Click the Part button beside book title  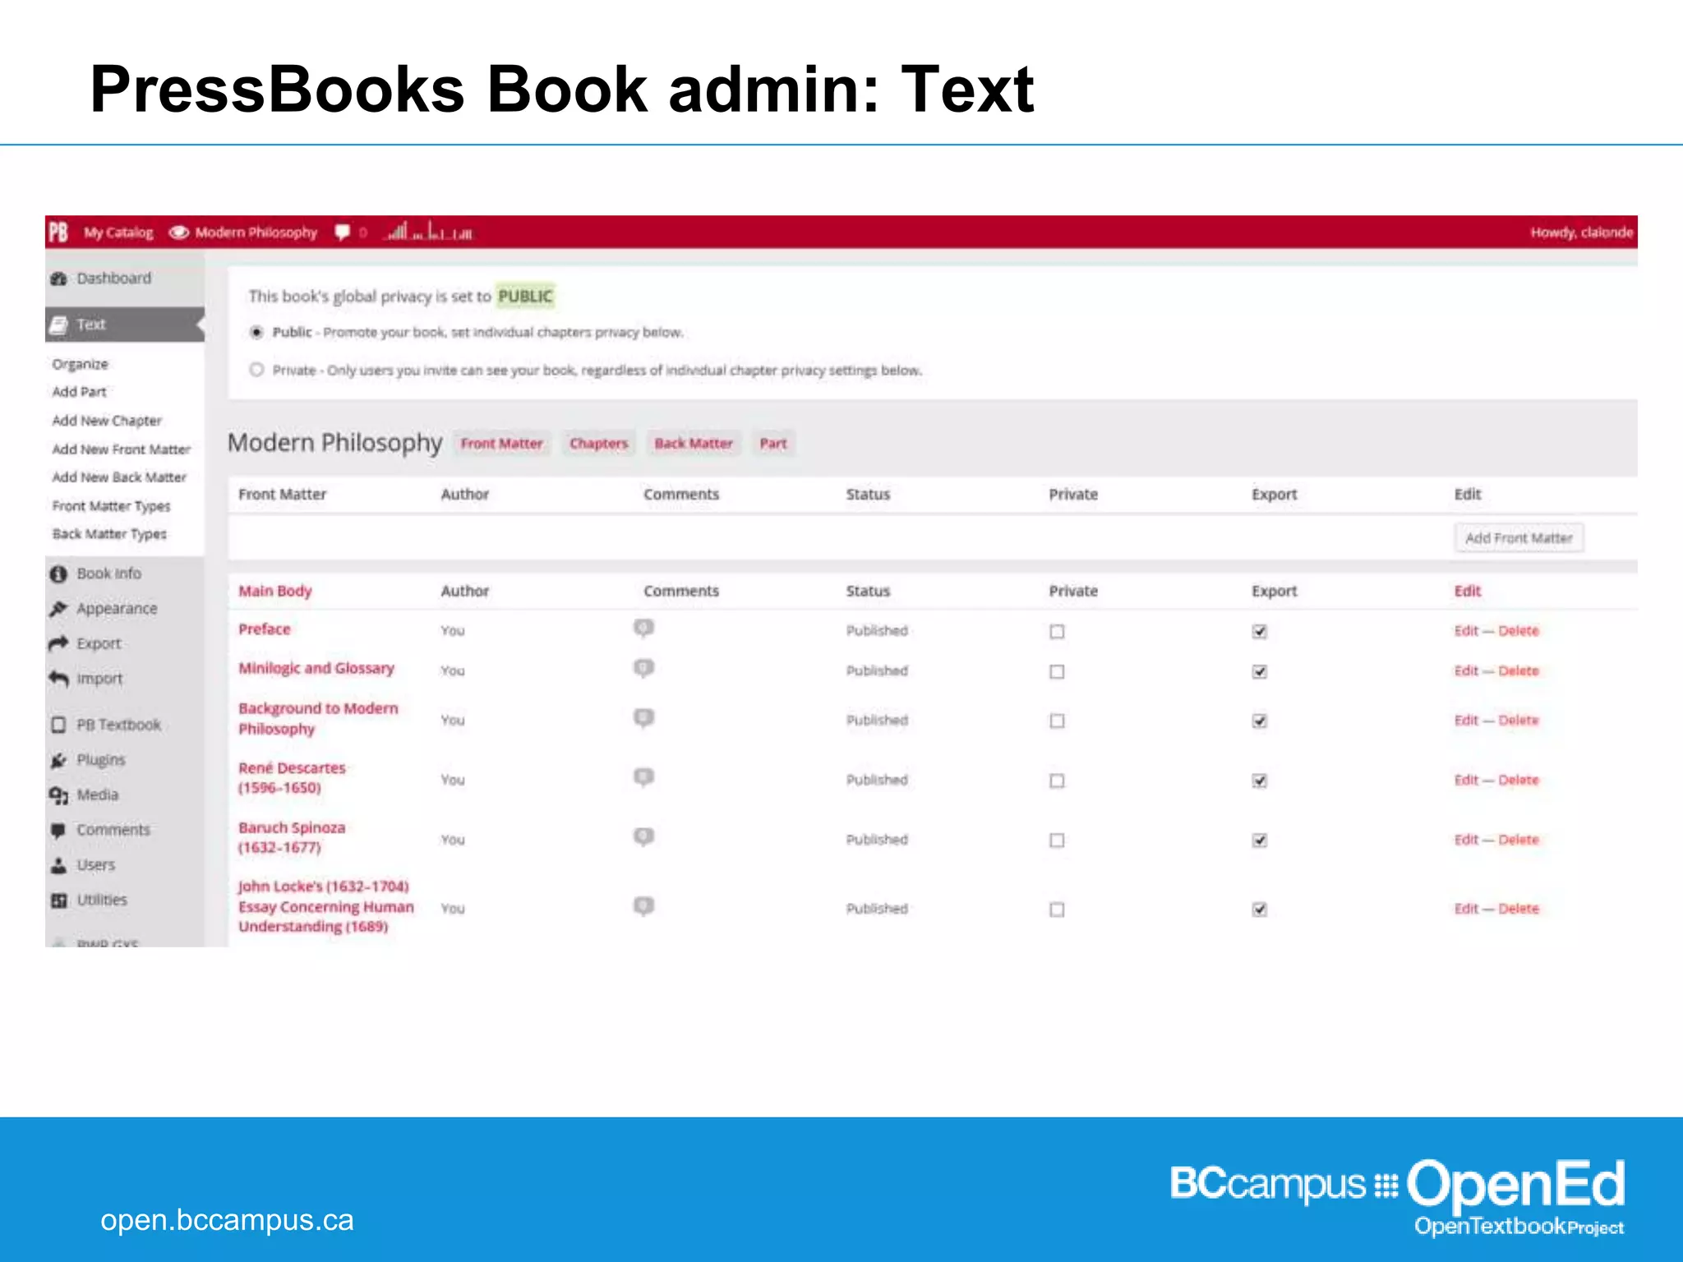pyautogui.click(x=772, y=444)
